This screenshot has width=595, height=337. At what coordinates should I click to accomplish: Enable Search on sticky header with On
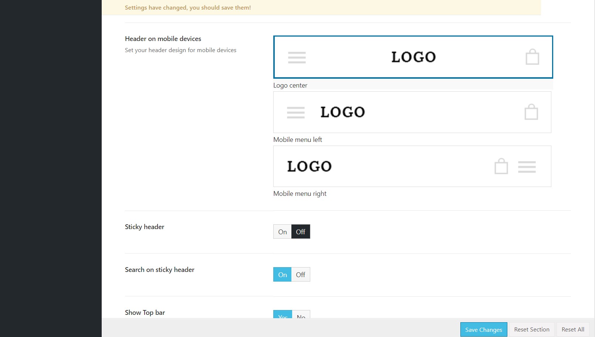click(283, 275)
